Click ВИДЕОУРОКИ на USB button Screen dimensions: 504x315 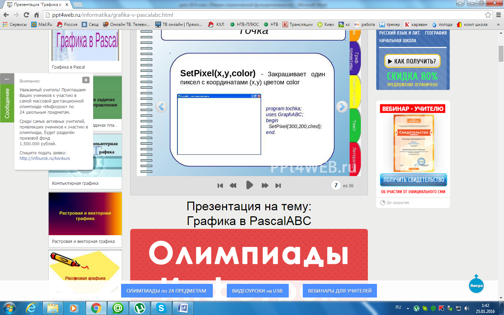pos(257,290)
